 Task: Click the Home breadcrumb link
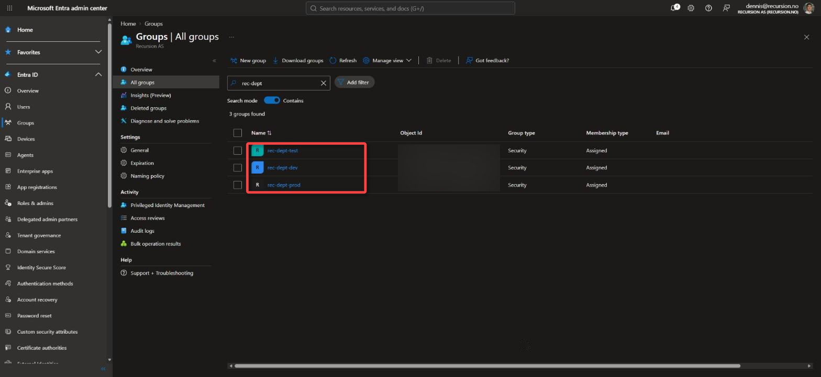click(128, 24)
